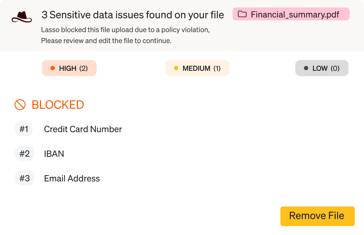The width and height of the screenshot is (364, 235).
Task: Expand the Email Address issue
Action: pyautogui.click(x=72, y=178)
